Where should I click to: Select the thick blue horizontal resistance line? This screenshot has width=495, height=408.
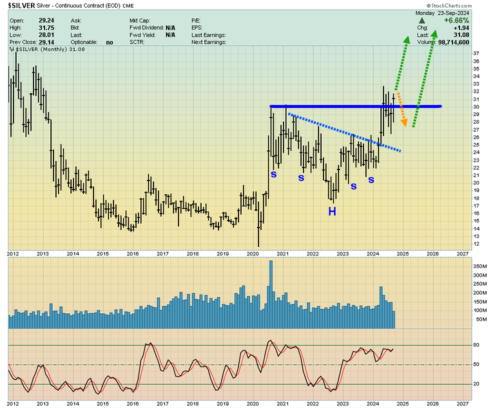tap(356, 106)
